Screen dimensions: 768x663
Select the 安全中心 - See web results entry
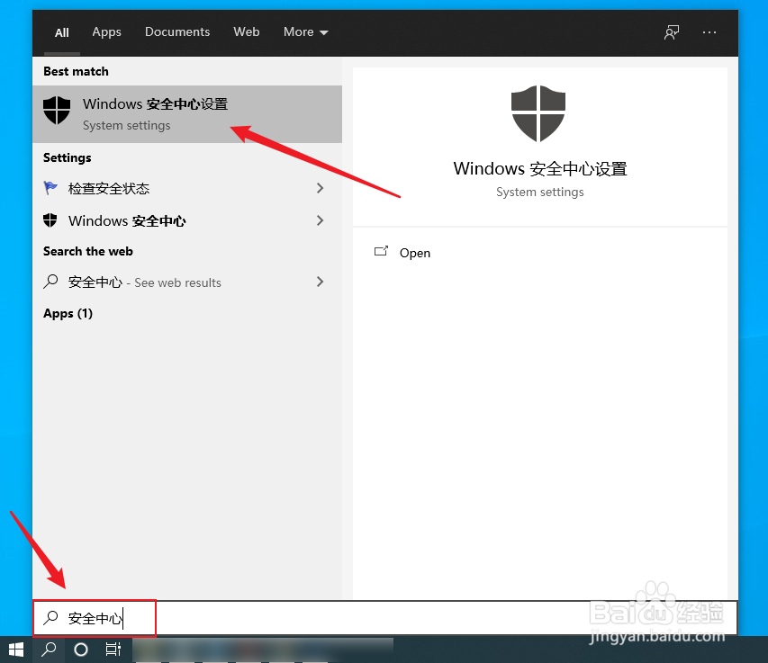(187, 282)
